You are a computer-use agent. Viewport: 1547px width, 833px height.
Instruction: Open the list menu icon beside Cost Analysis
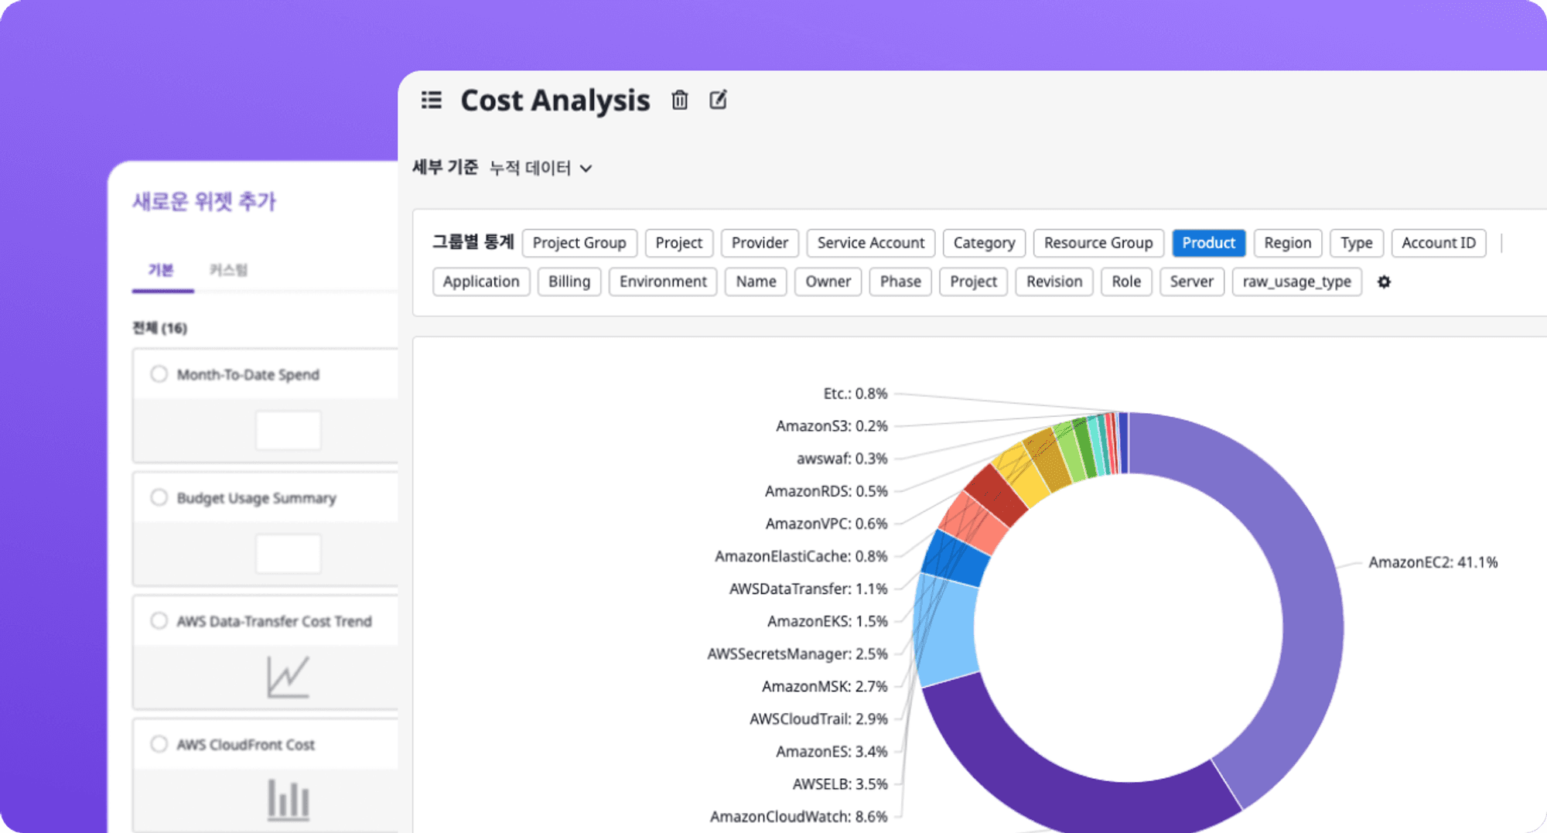tap(432, 101)
